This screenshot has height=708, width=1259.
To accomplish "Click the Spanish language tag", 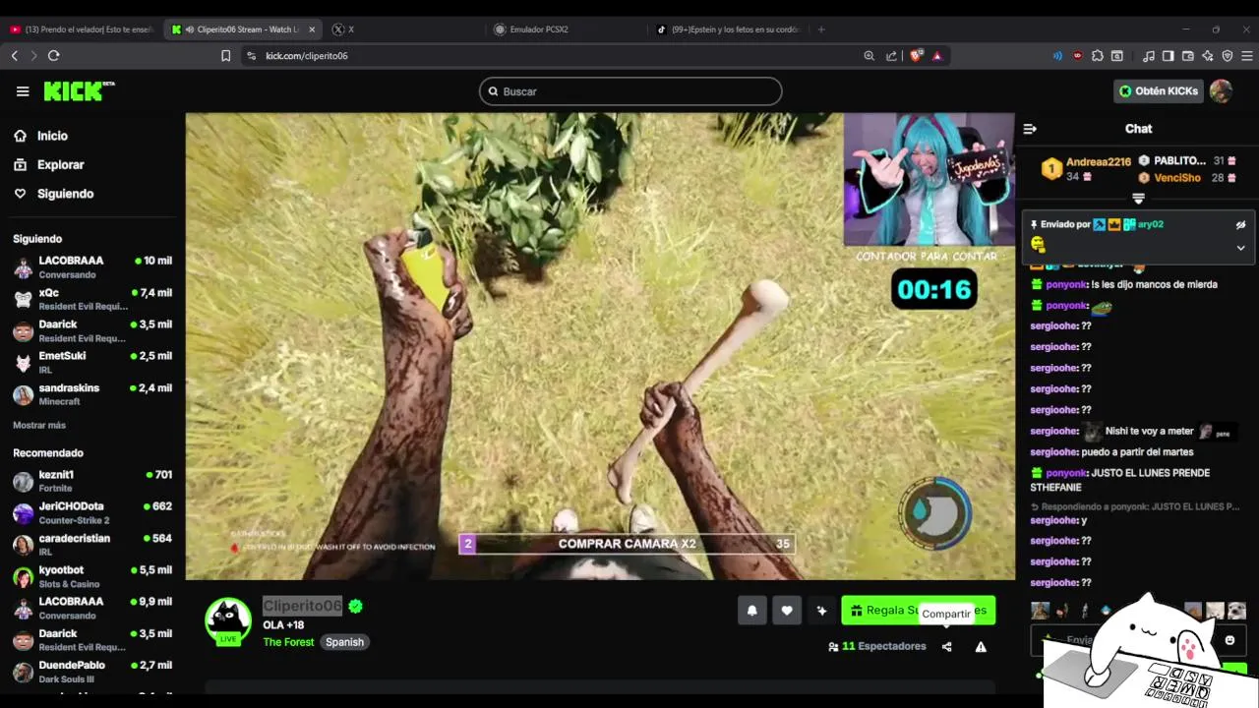I will click(x=344, y=642).
